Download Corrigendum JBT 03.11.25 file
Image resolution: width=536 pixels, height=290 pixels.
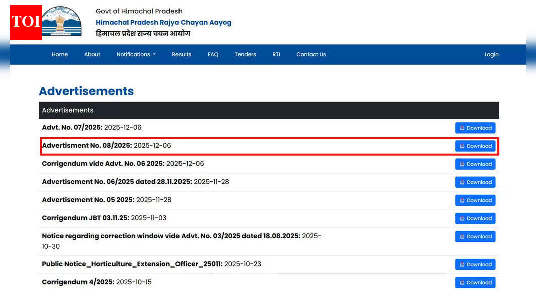[475, 218]
